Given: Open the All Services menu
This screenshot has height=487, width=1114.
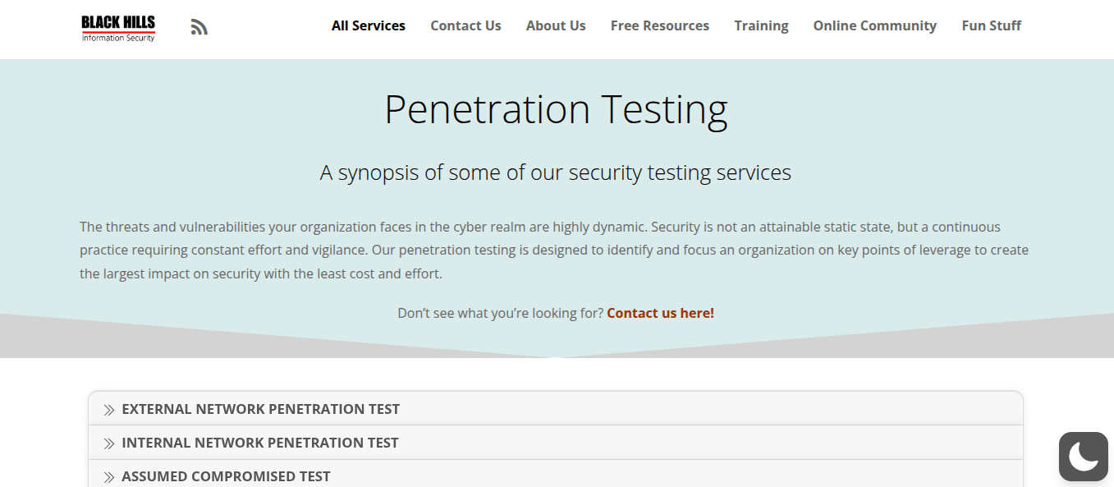Looking at the screenshot, I should (369, 25).
